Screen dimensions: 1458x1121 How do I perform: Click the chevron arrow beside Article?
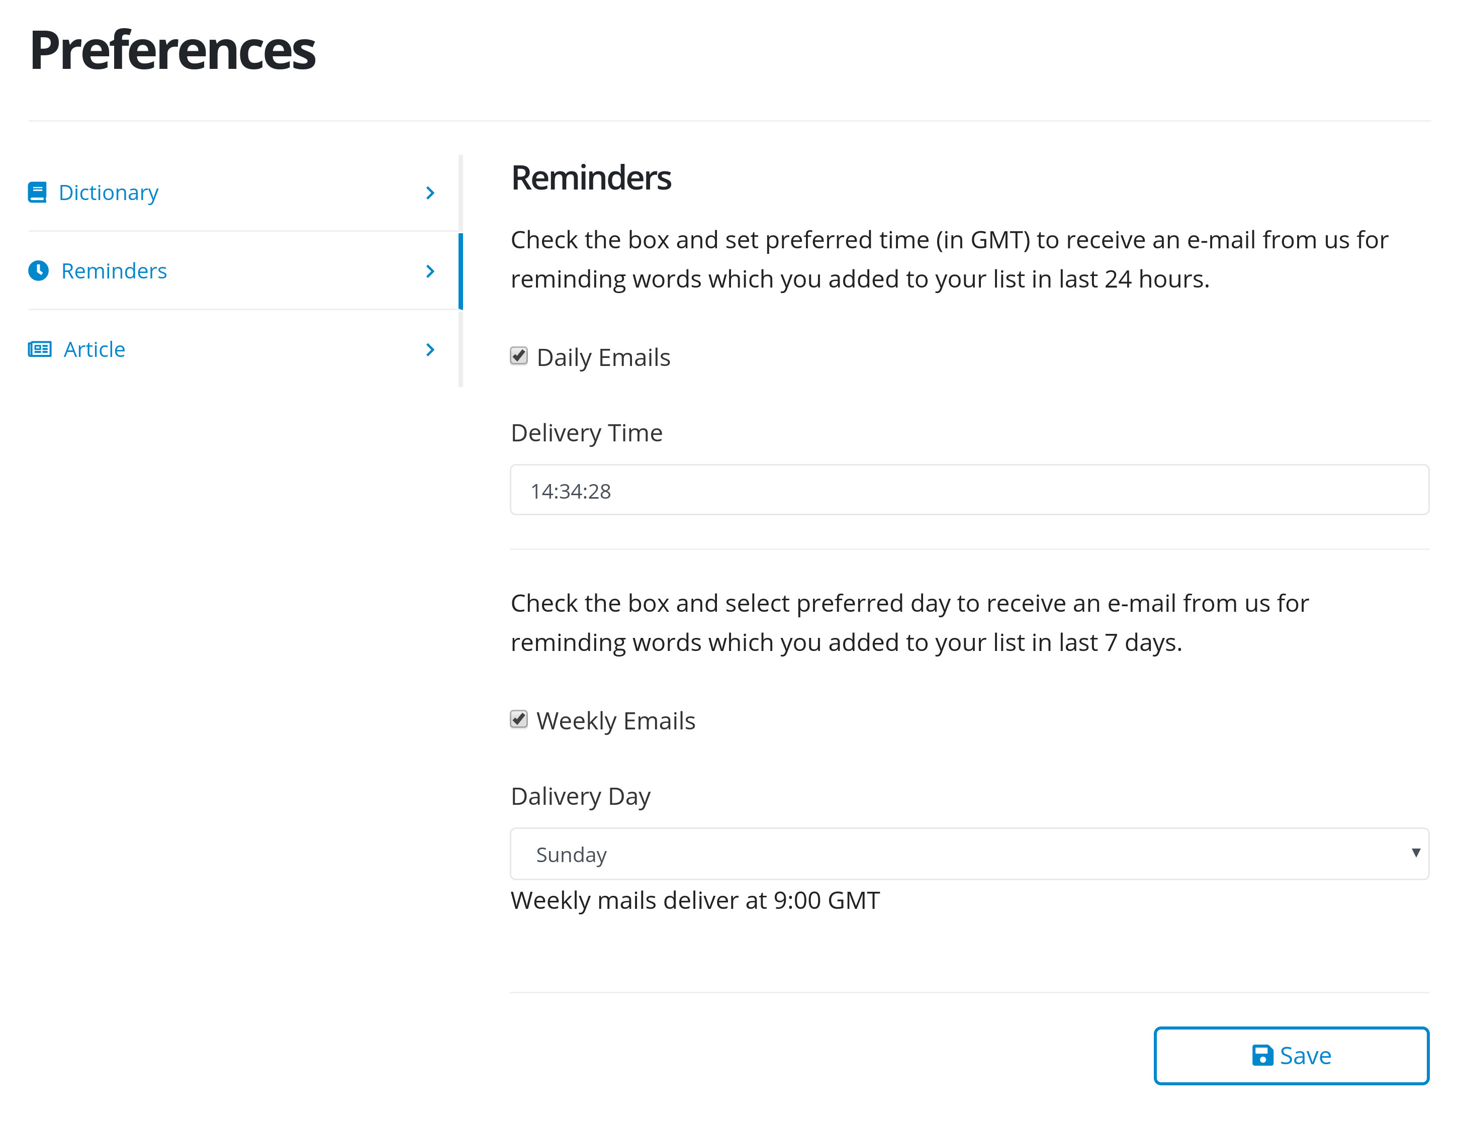430,350
